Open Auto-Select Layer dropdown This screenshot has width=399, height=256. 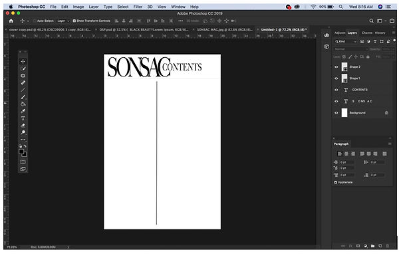tap(63, 21)
